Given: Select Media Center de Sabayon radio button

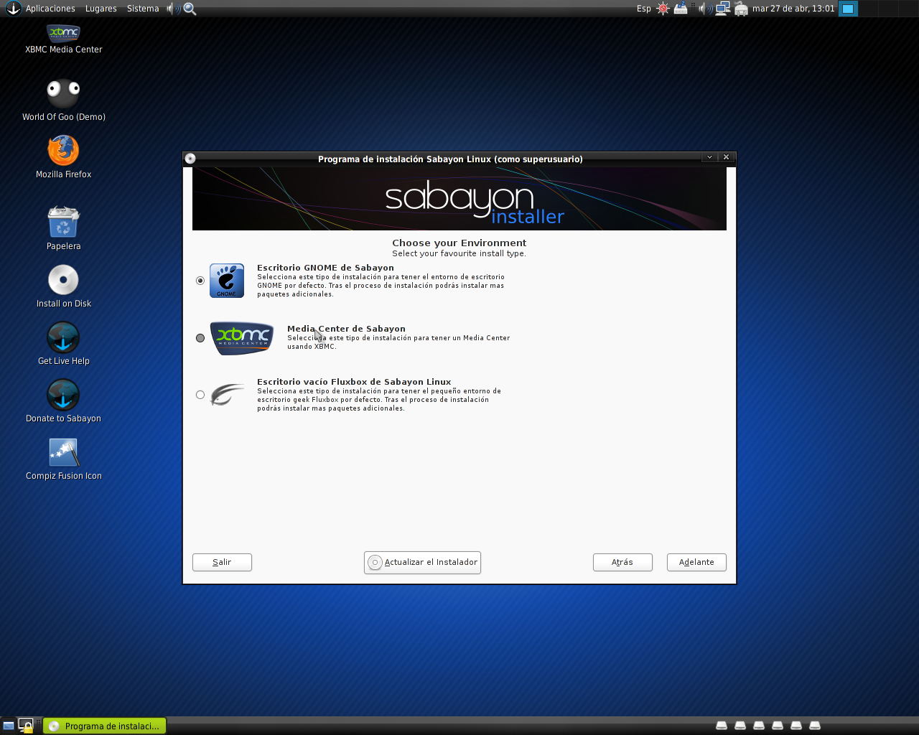Looking at the screenshot, I should point(200,338).
